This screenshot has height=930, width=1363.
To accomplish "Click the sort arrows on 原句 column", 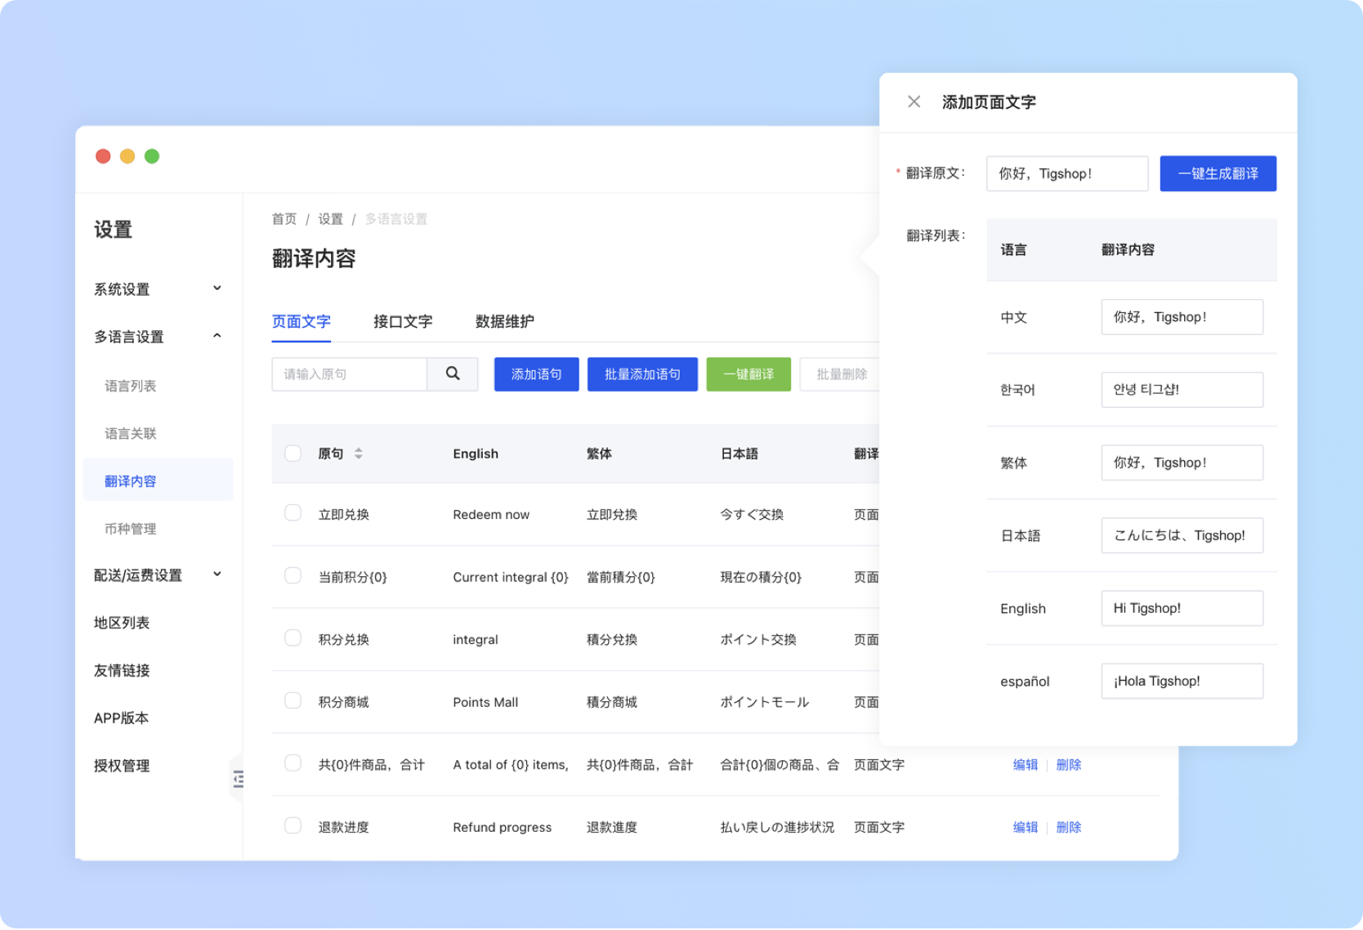I will (358, 454).
